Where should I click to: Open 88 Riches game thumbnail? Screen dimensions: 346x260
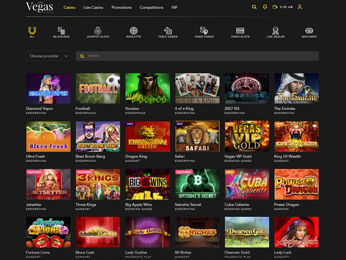click(x=197, y=232)
